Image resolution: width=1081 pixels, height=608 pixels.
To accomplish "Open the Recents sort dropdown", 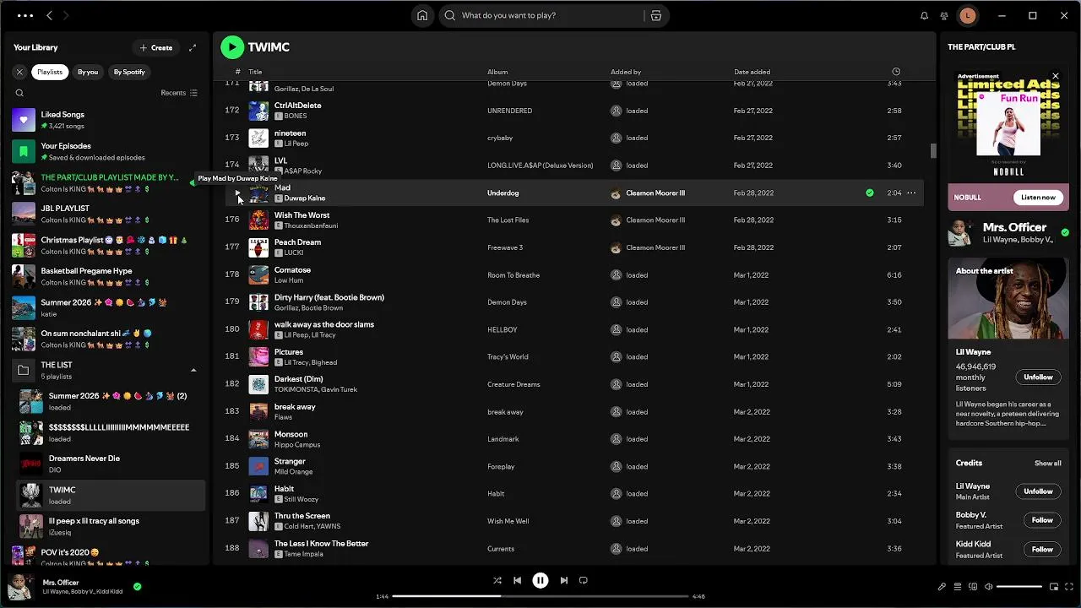I will [x=179, y=93].
